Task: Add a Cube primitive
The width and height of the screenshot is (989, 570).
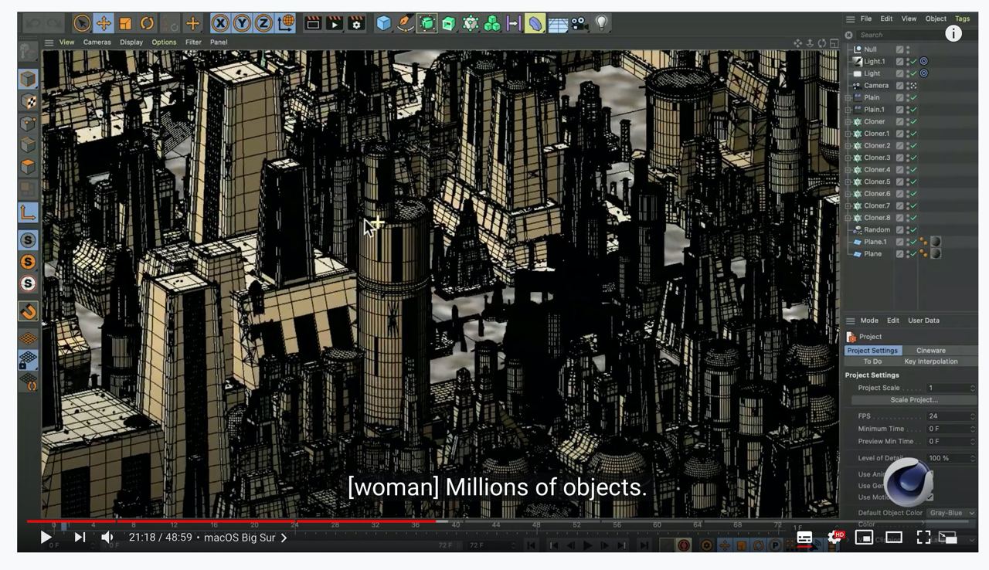Action: coord(384,23)
